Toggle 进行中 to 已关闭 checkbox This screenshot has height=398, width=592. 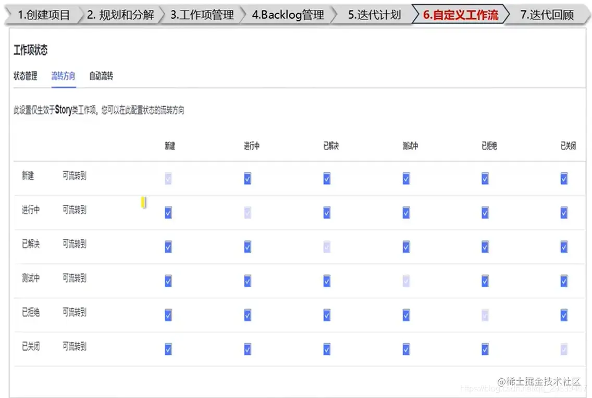pyautogui.click(x=564, y=213)
